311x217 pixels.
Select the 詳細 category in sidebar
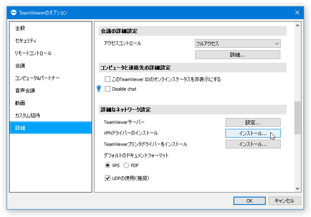click(x=51, y=128)
